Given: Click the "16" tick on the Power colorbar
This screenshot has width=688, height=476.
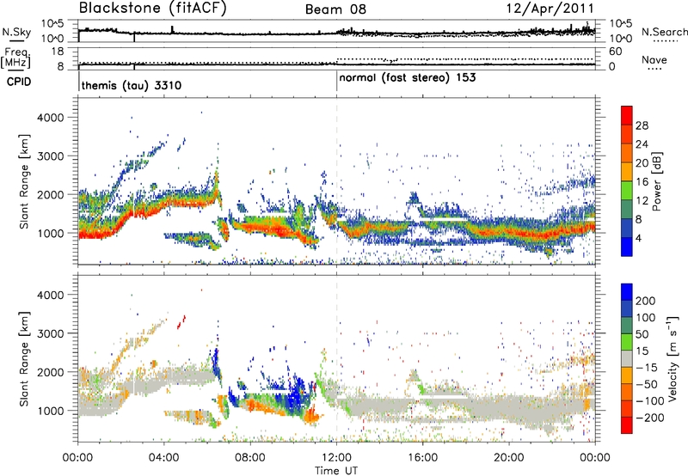Looking at the screenshot, I should [x=642, y=182].
